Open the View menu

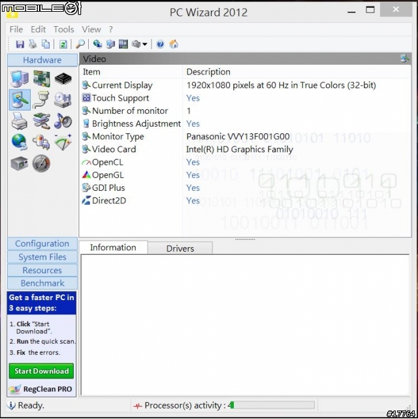[x=91, y=29]
